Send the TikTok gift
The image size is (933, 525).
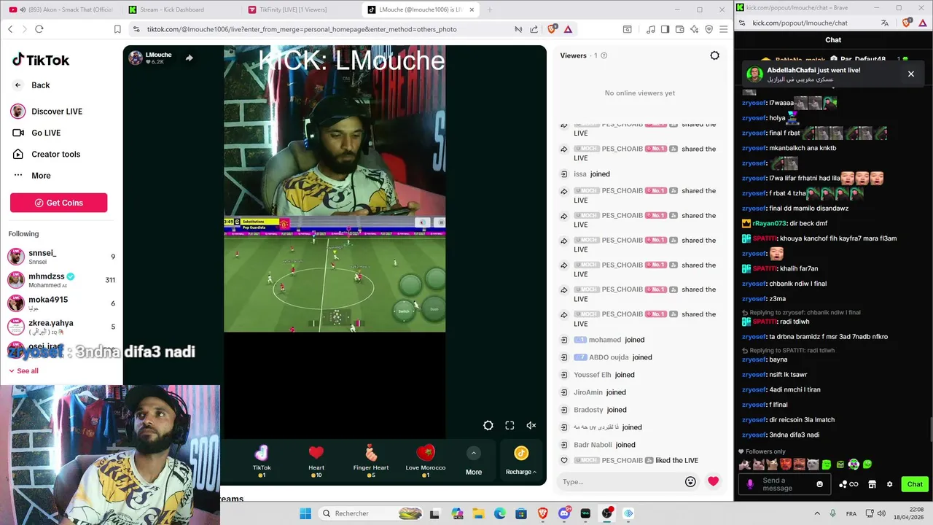pos(262,460)
